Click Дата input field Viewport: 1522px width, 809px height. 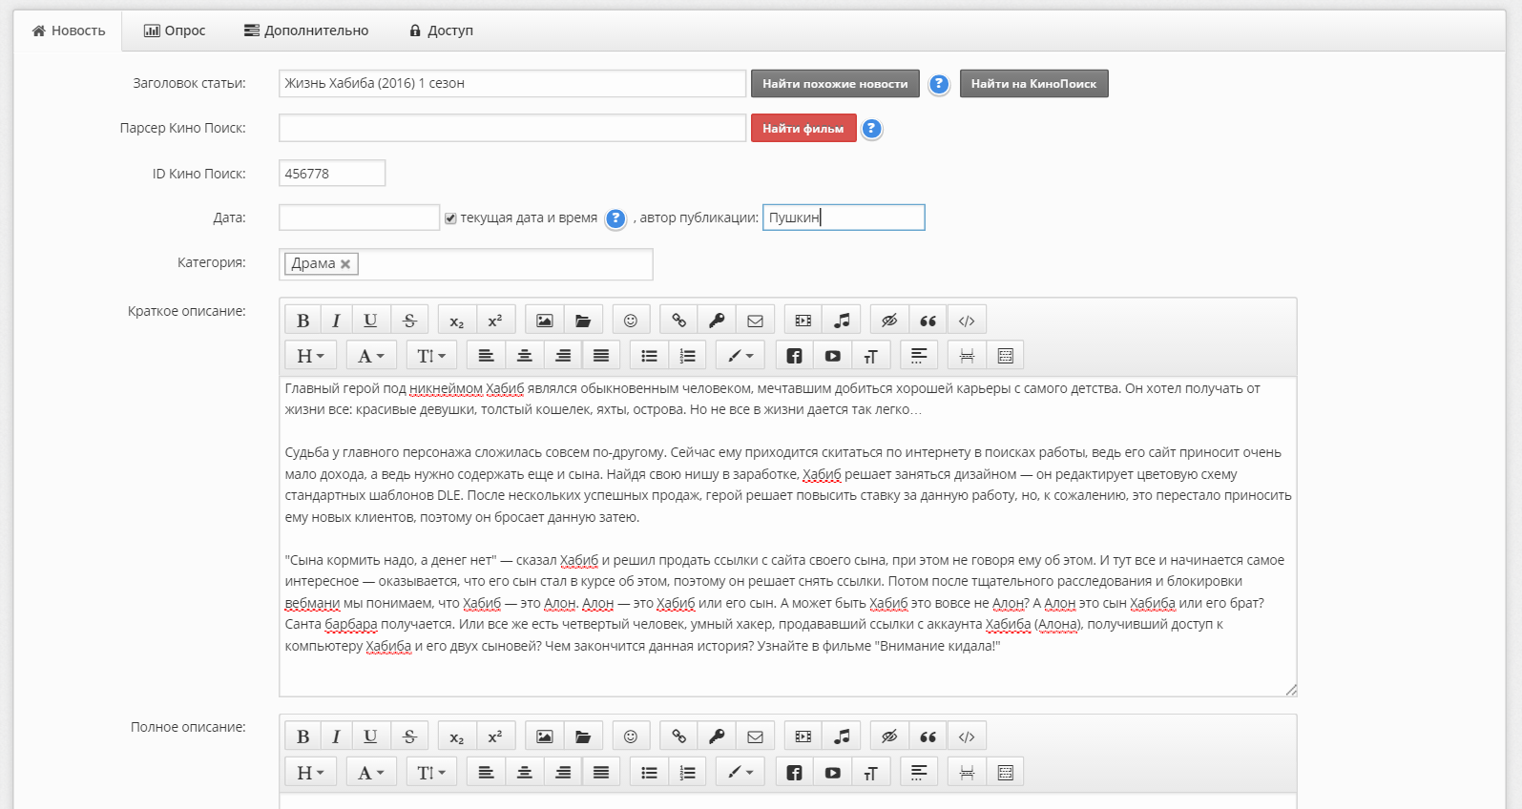[x=359, y=218]
